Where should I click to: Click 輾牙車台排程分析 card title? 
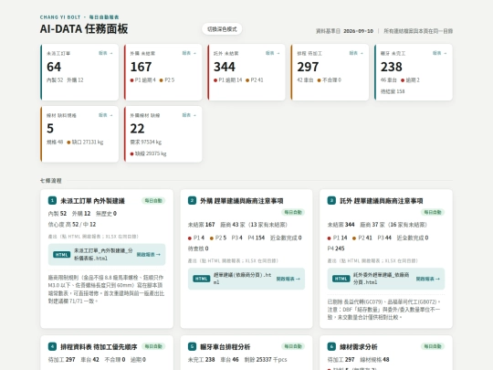pyautogui.click(x=226, y=347)
